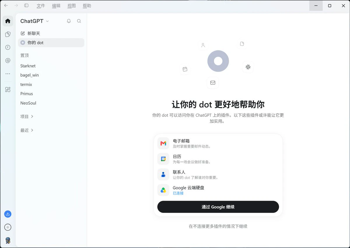
Task: Click the 通过 Google 继续 button
Action: [x=218, y=207]
